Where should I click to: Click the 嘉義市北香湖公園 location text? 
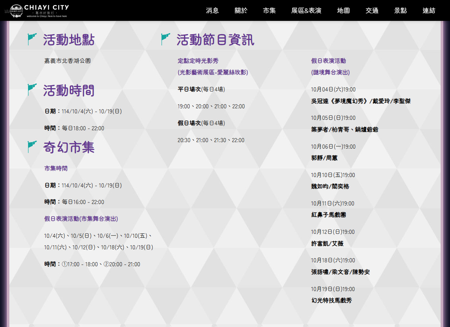point(67,61)
